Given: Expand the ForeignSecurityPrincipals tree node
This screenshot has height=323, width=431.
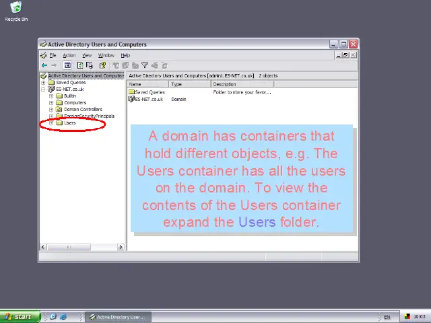Looking at the screenshot, I should [x=51, y=116].
